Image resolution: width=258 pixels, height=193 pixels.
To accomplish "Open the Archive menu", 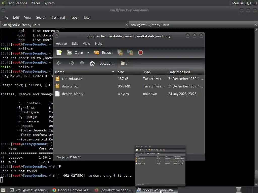I will coord(61,43).
